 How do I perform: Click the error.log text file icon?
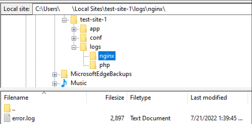click(x=7, y=118)
